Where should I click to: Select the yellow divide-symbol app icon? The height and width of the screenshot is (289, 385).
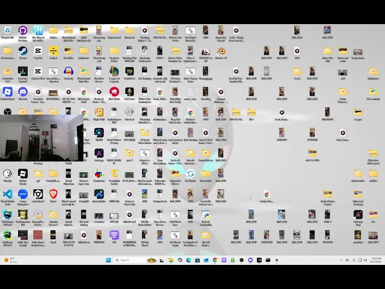pos(54,51)
